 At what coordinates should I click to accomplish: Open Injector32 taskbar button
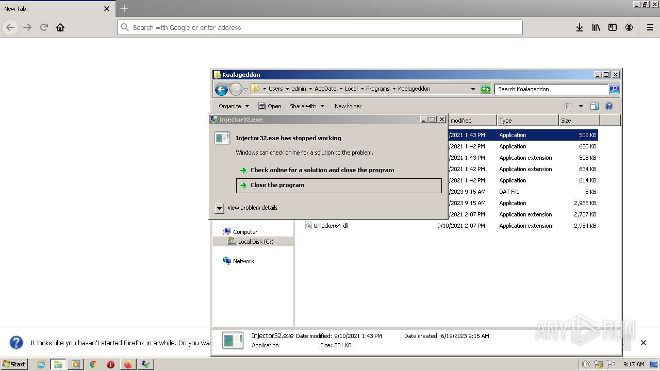tap(146, 364)
